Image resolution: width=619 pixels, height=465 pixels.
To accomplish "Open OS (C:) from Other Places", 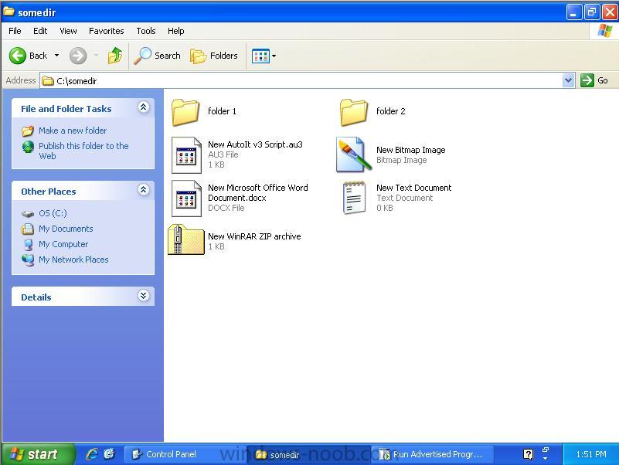I will click(53, 213).
